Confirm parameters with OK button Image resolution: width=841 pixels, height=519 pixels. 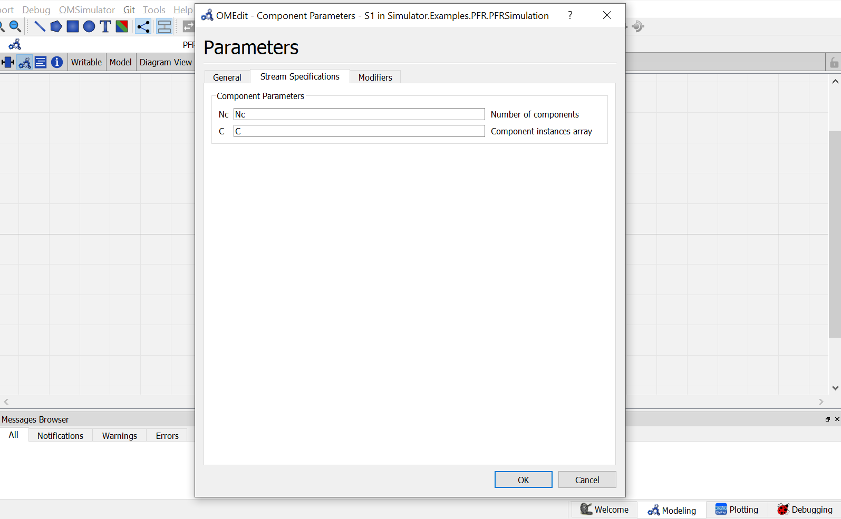(x=524, y=479)
